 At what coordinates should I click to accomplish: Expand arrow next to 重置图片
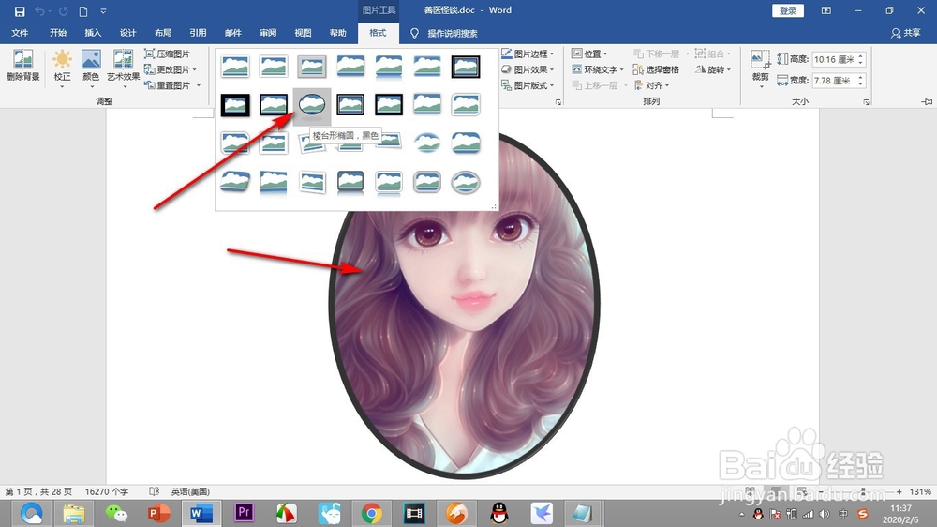pyautogui.click(x=199, y=85)
